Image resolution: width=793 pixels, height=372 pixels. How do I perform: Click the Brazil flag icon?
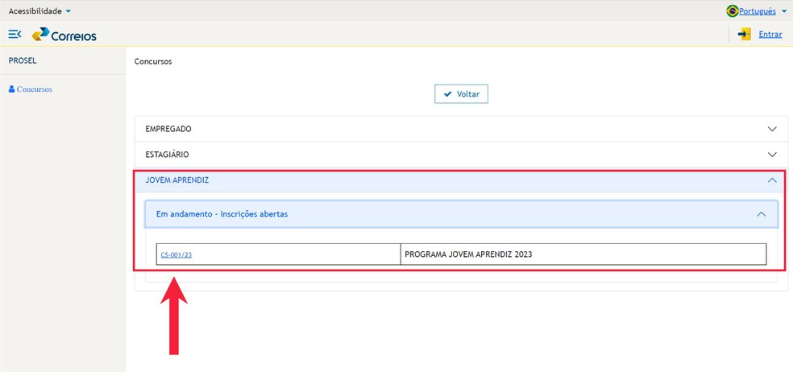(732, 11)
